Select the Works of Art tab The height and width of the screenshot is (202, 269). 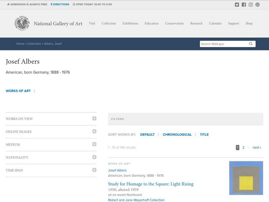click(18, 91)
